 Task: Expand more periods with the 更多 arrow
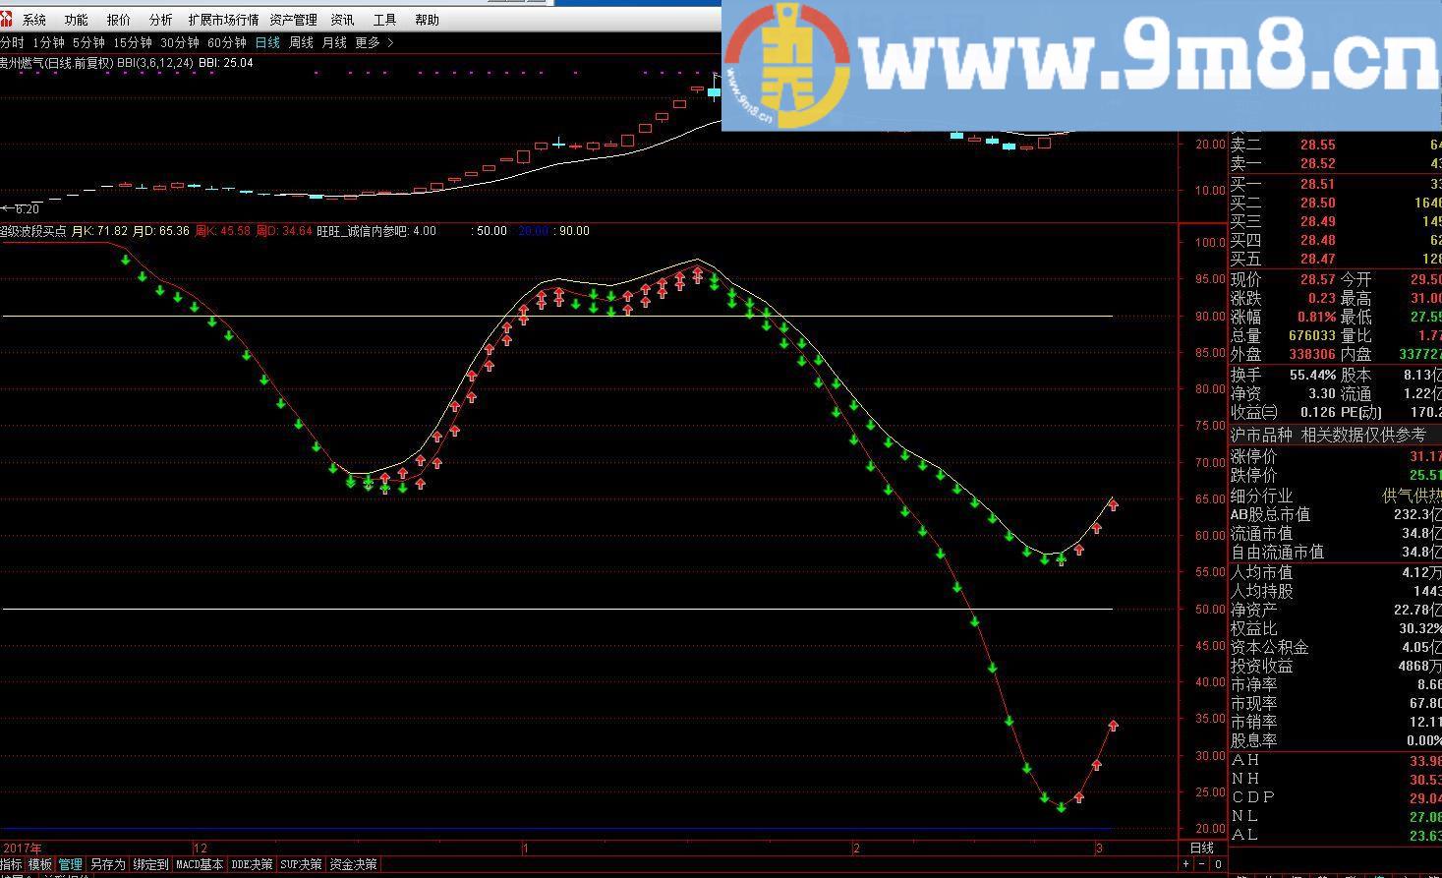(x=390, y=42)
